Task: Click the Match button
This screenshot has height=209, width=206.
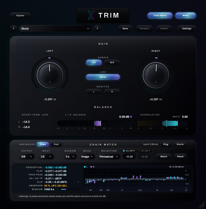Action: 164,156
